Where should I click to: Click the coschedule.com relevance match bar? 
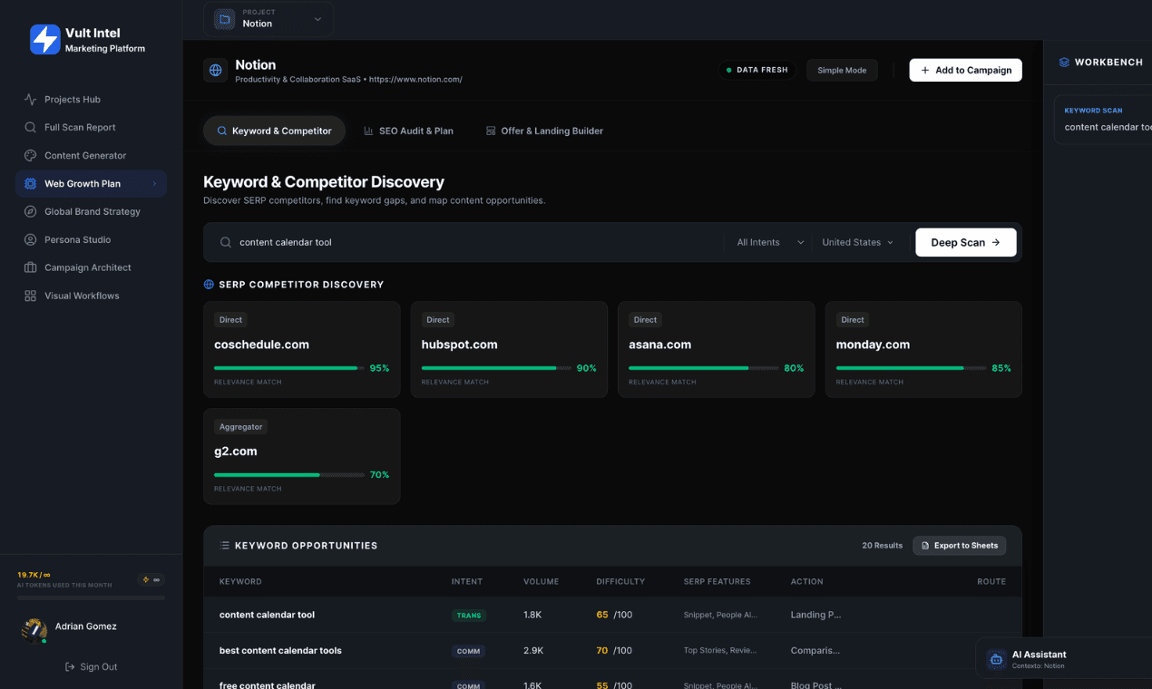tap(286, 368)
